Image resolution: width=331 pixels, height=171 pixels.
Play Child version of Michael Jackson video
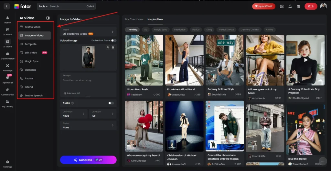click(x=184, y=126)
